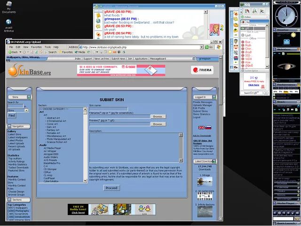Open the Skins search category dropdown
The height and width of the screenshot is (226, 301).
click(26, 110)
